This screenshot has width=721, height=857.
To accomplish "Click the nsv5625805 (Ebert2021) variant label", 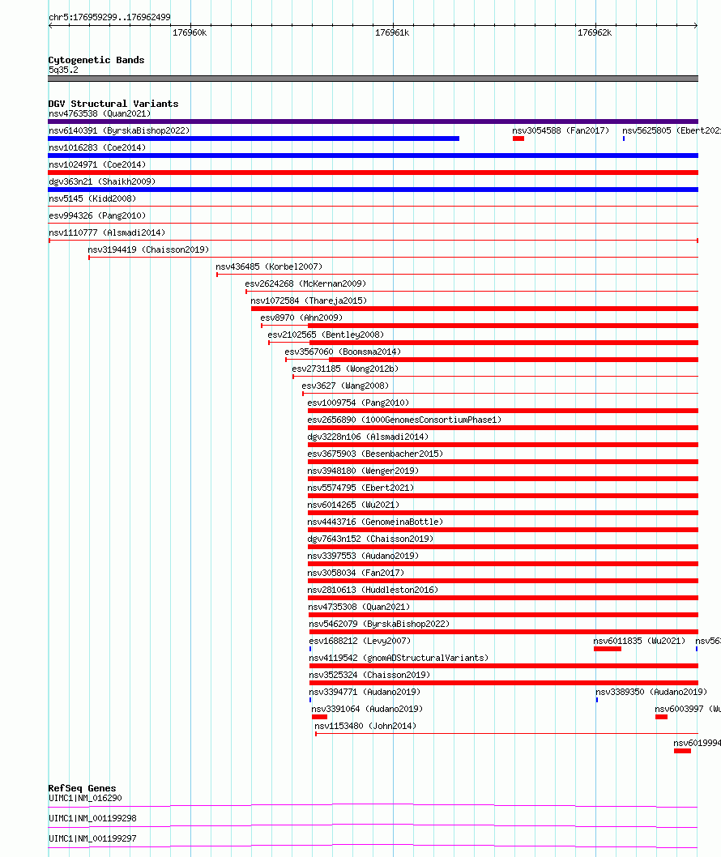I will (x=672, y=130).
